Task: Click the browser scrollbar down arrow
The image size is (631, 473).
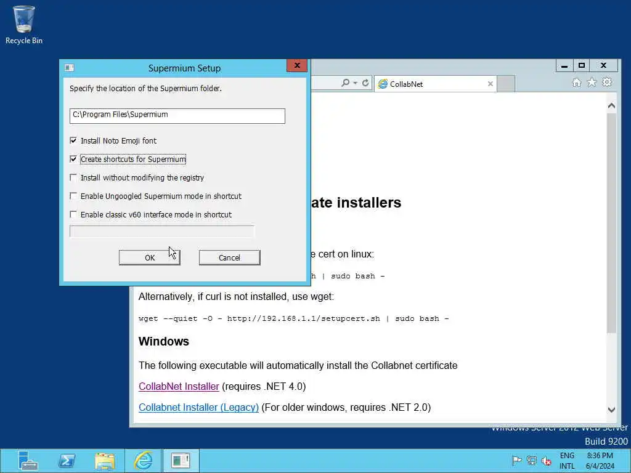Action: tap(611, 410)
